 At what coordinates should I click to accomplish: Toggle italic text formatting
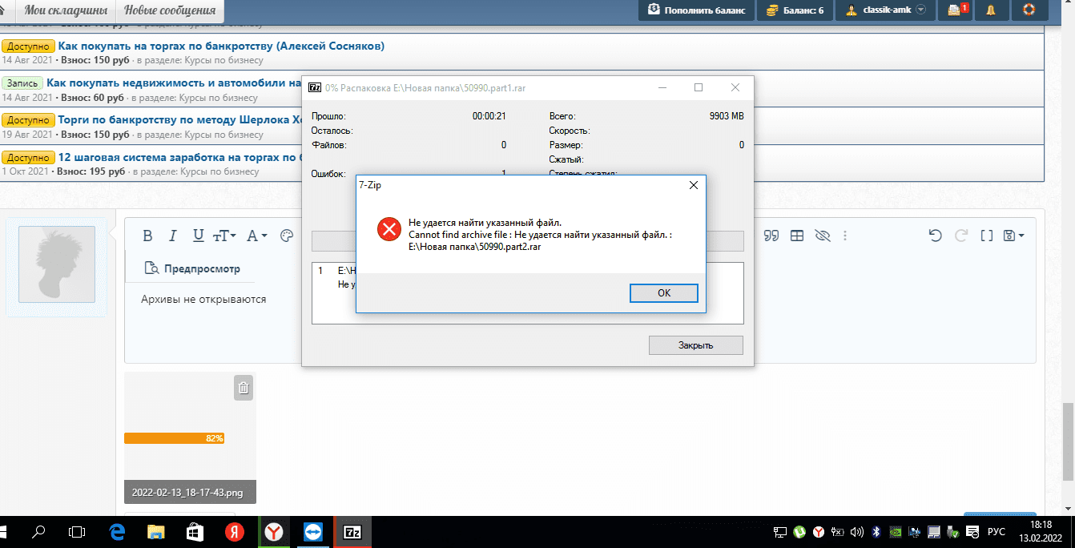coord(172,236)
